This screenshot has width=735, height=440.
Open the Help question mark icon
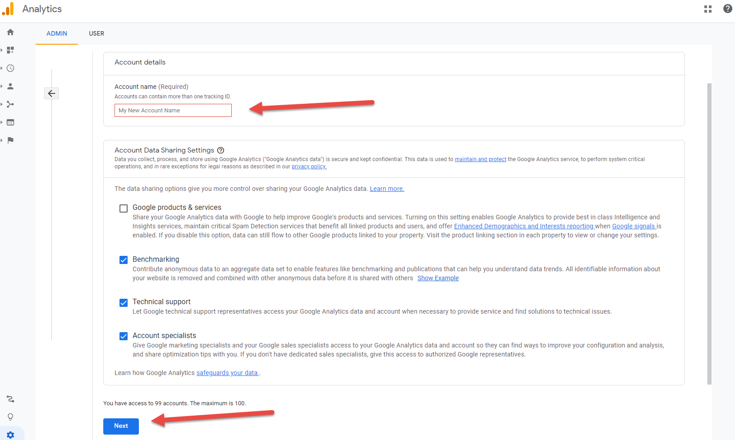[728, 9]
